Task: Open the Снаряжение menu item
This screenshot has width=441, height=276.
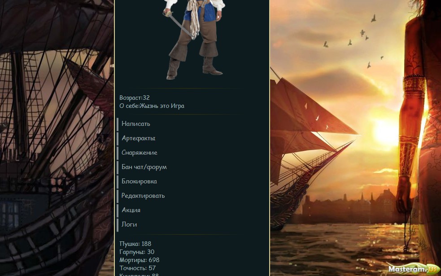Action: 139,152
